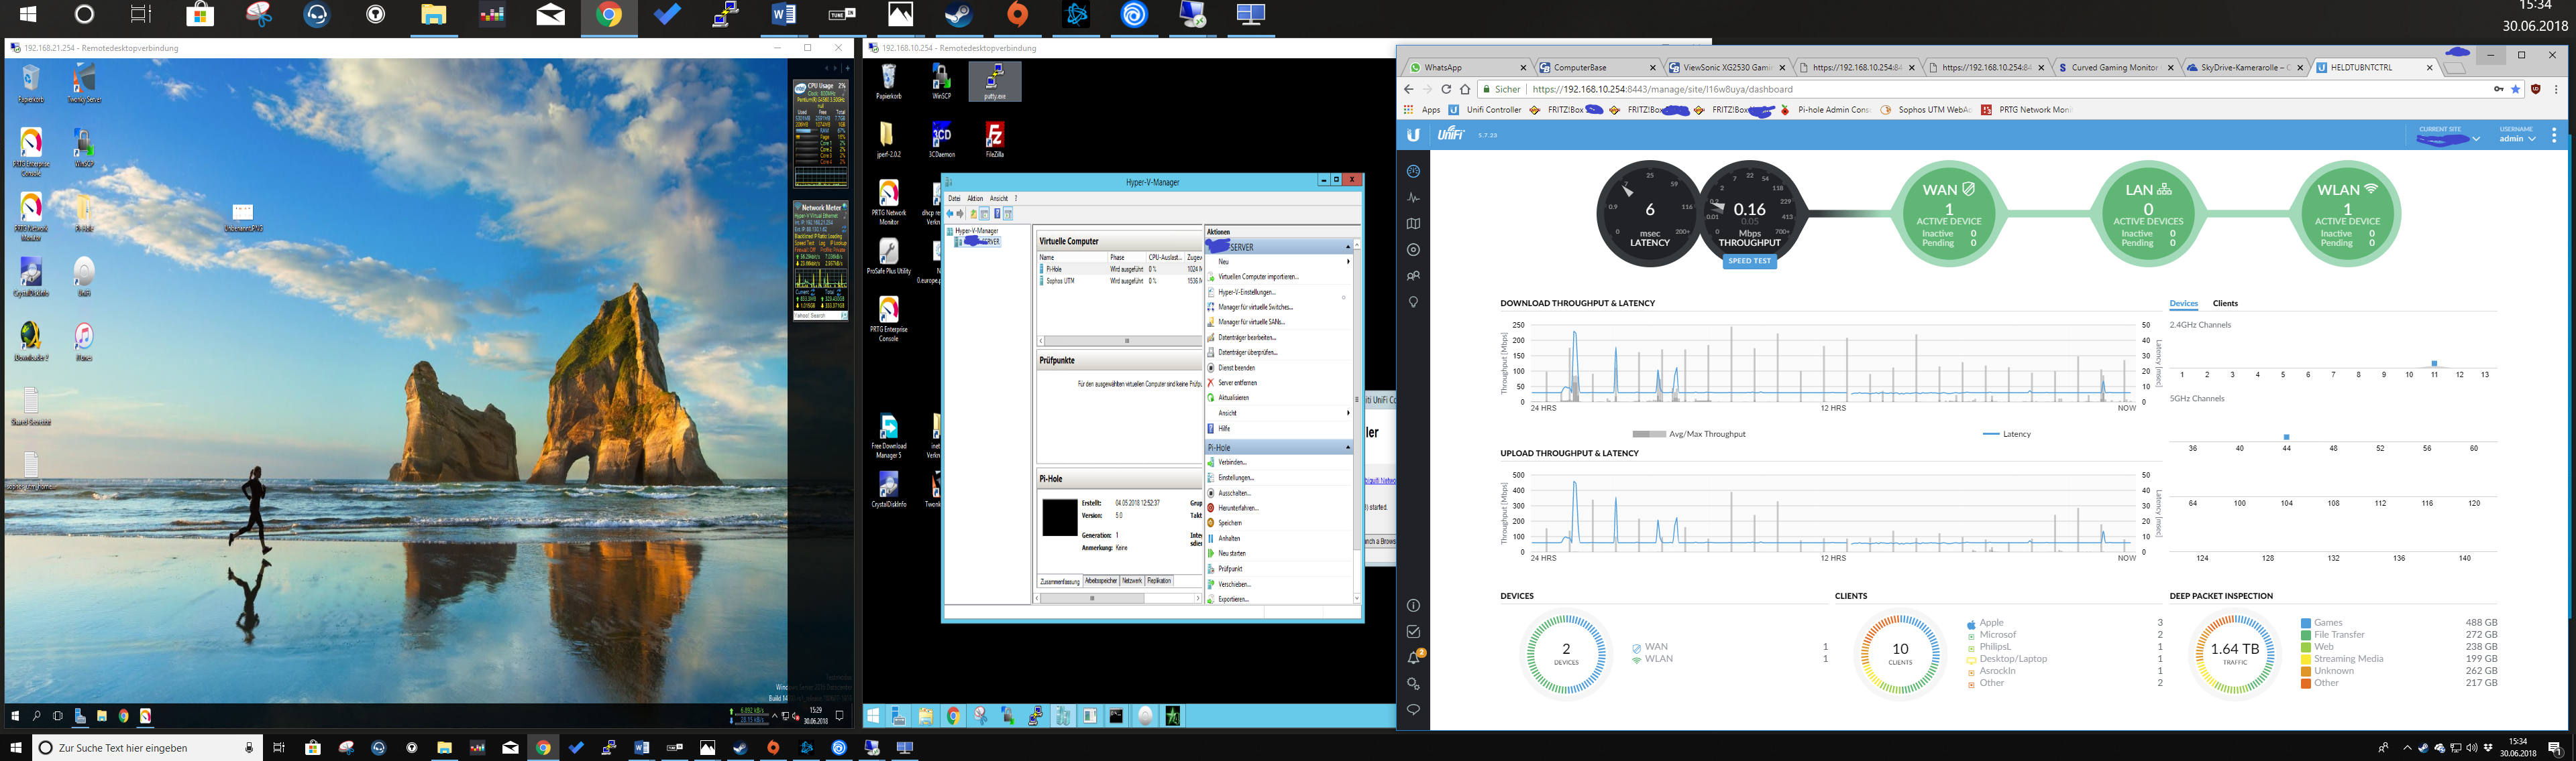Open the Clients people icon in sidebar
This screenshot has width=2576, height=761.
[x=1413, y=275]
